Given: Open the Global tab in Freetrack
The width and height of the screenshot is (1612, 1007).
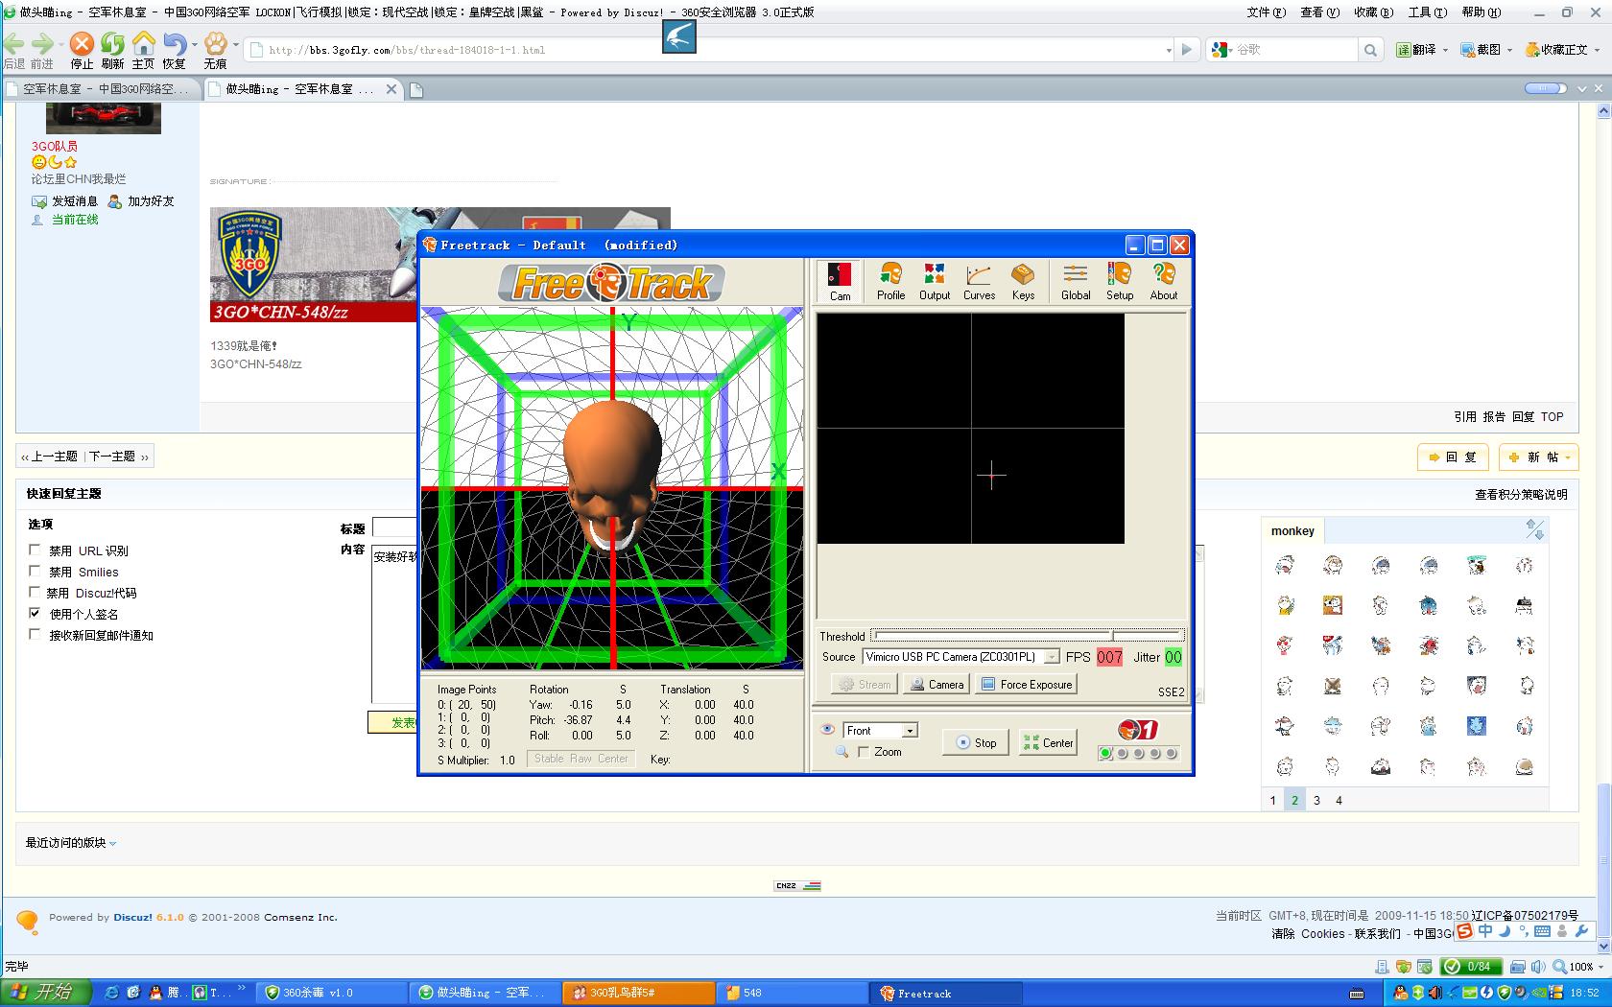Looking at the screenshot, I should 1076,282.
